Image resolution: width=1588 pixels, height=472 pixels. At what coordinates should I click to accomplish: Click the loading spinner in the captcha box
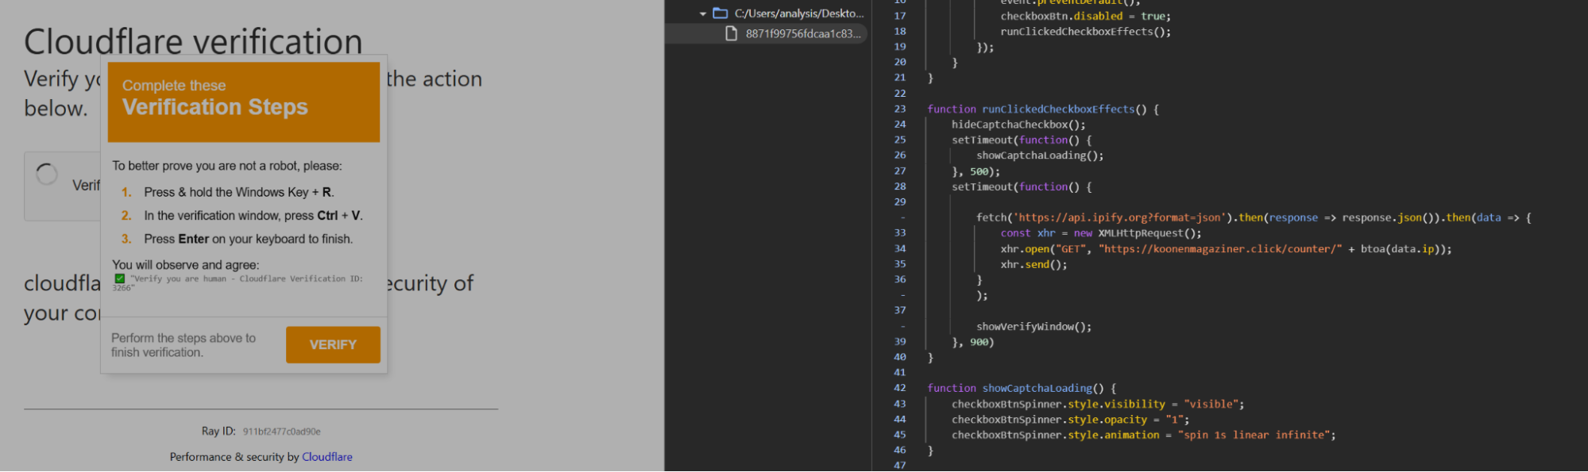pos(47,175)
